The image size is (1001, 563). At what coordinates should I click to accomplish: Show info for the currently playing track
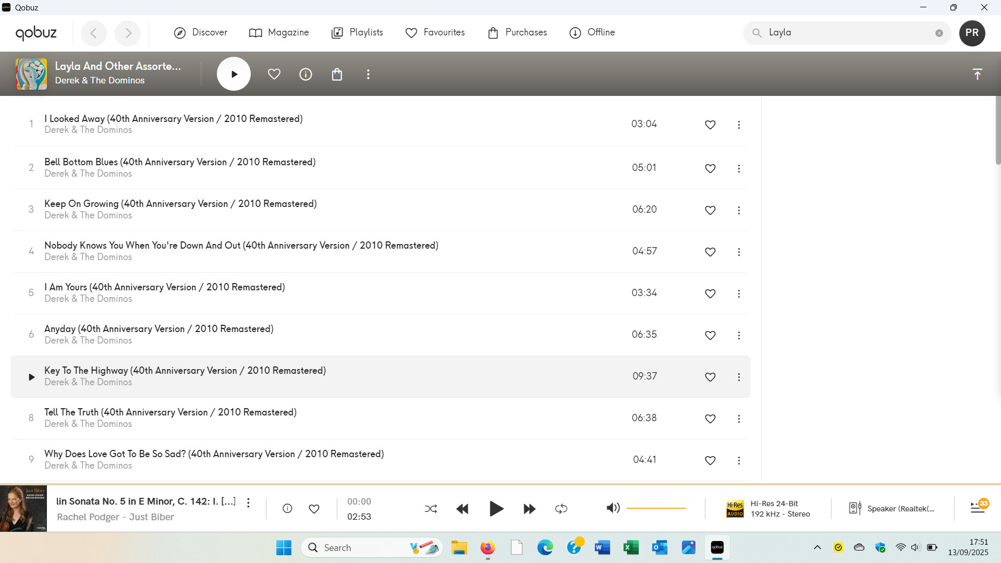pyautogui.click(x=287, y=509)
